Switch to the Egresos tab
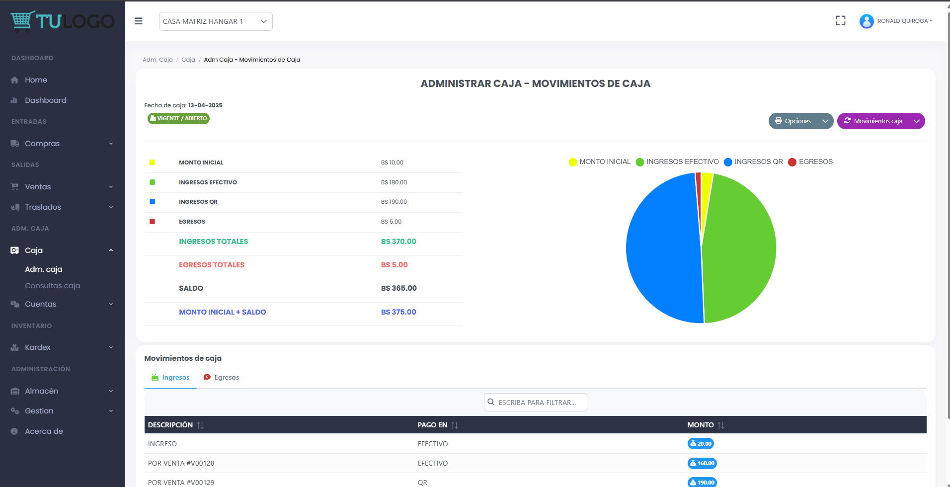Viewport: 950px width, 487px height. [221, 378]
